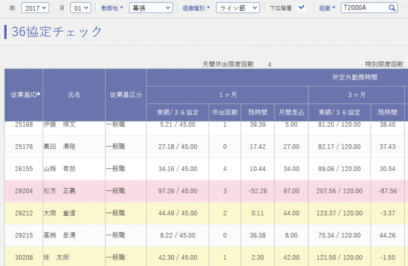Click the 3ヶ月 group header
This screenshot has width=408, height=266.
[x=356, y=95]
